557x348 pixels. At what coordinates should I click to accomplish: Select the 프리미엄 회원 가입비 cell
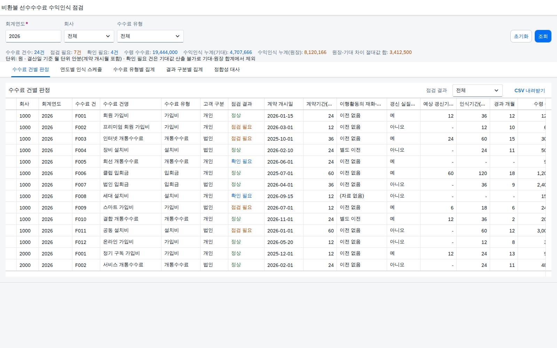[x=131, y=127]
